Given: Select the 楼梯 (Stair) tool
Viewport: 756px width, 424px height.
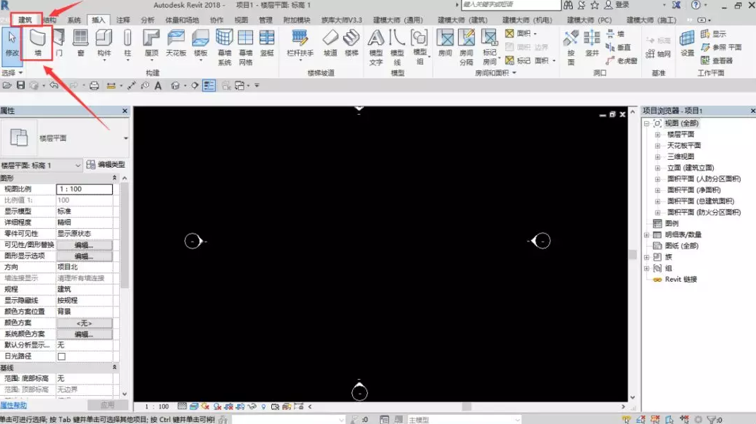Looking at the screenshot, I should point(352,43).
